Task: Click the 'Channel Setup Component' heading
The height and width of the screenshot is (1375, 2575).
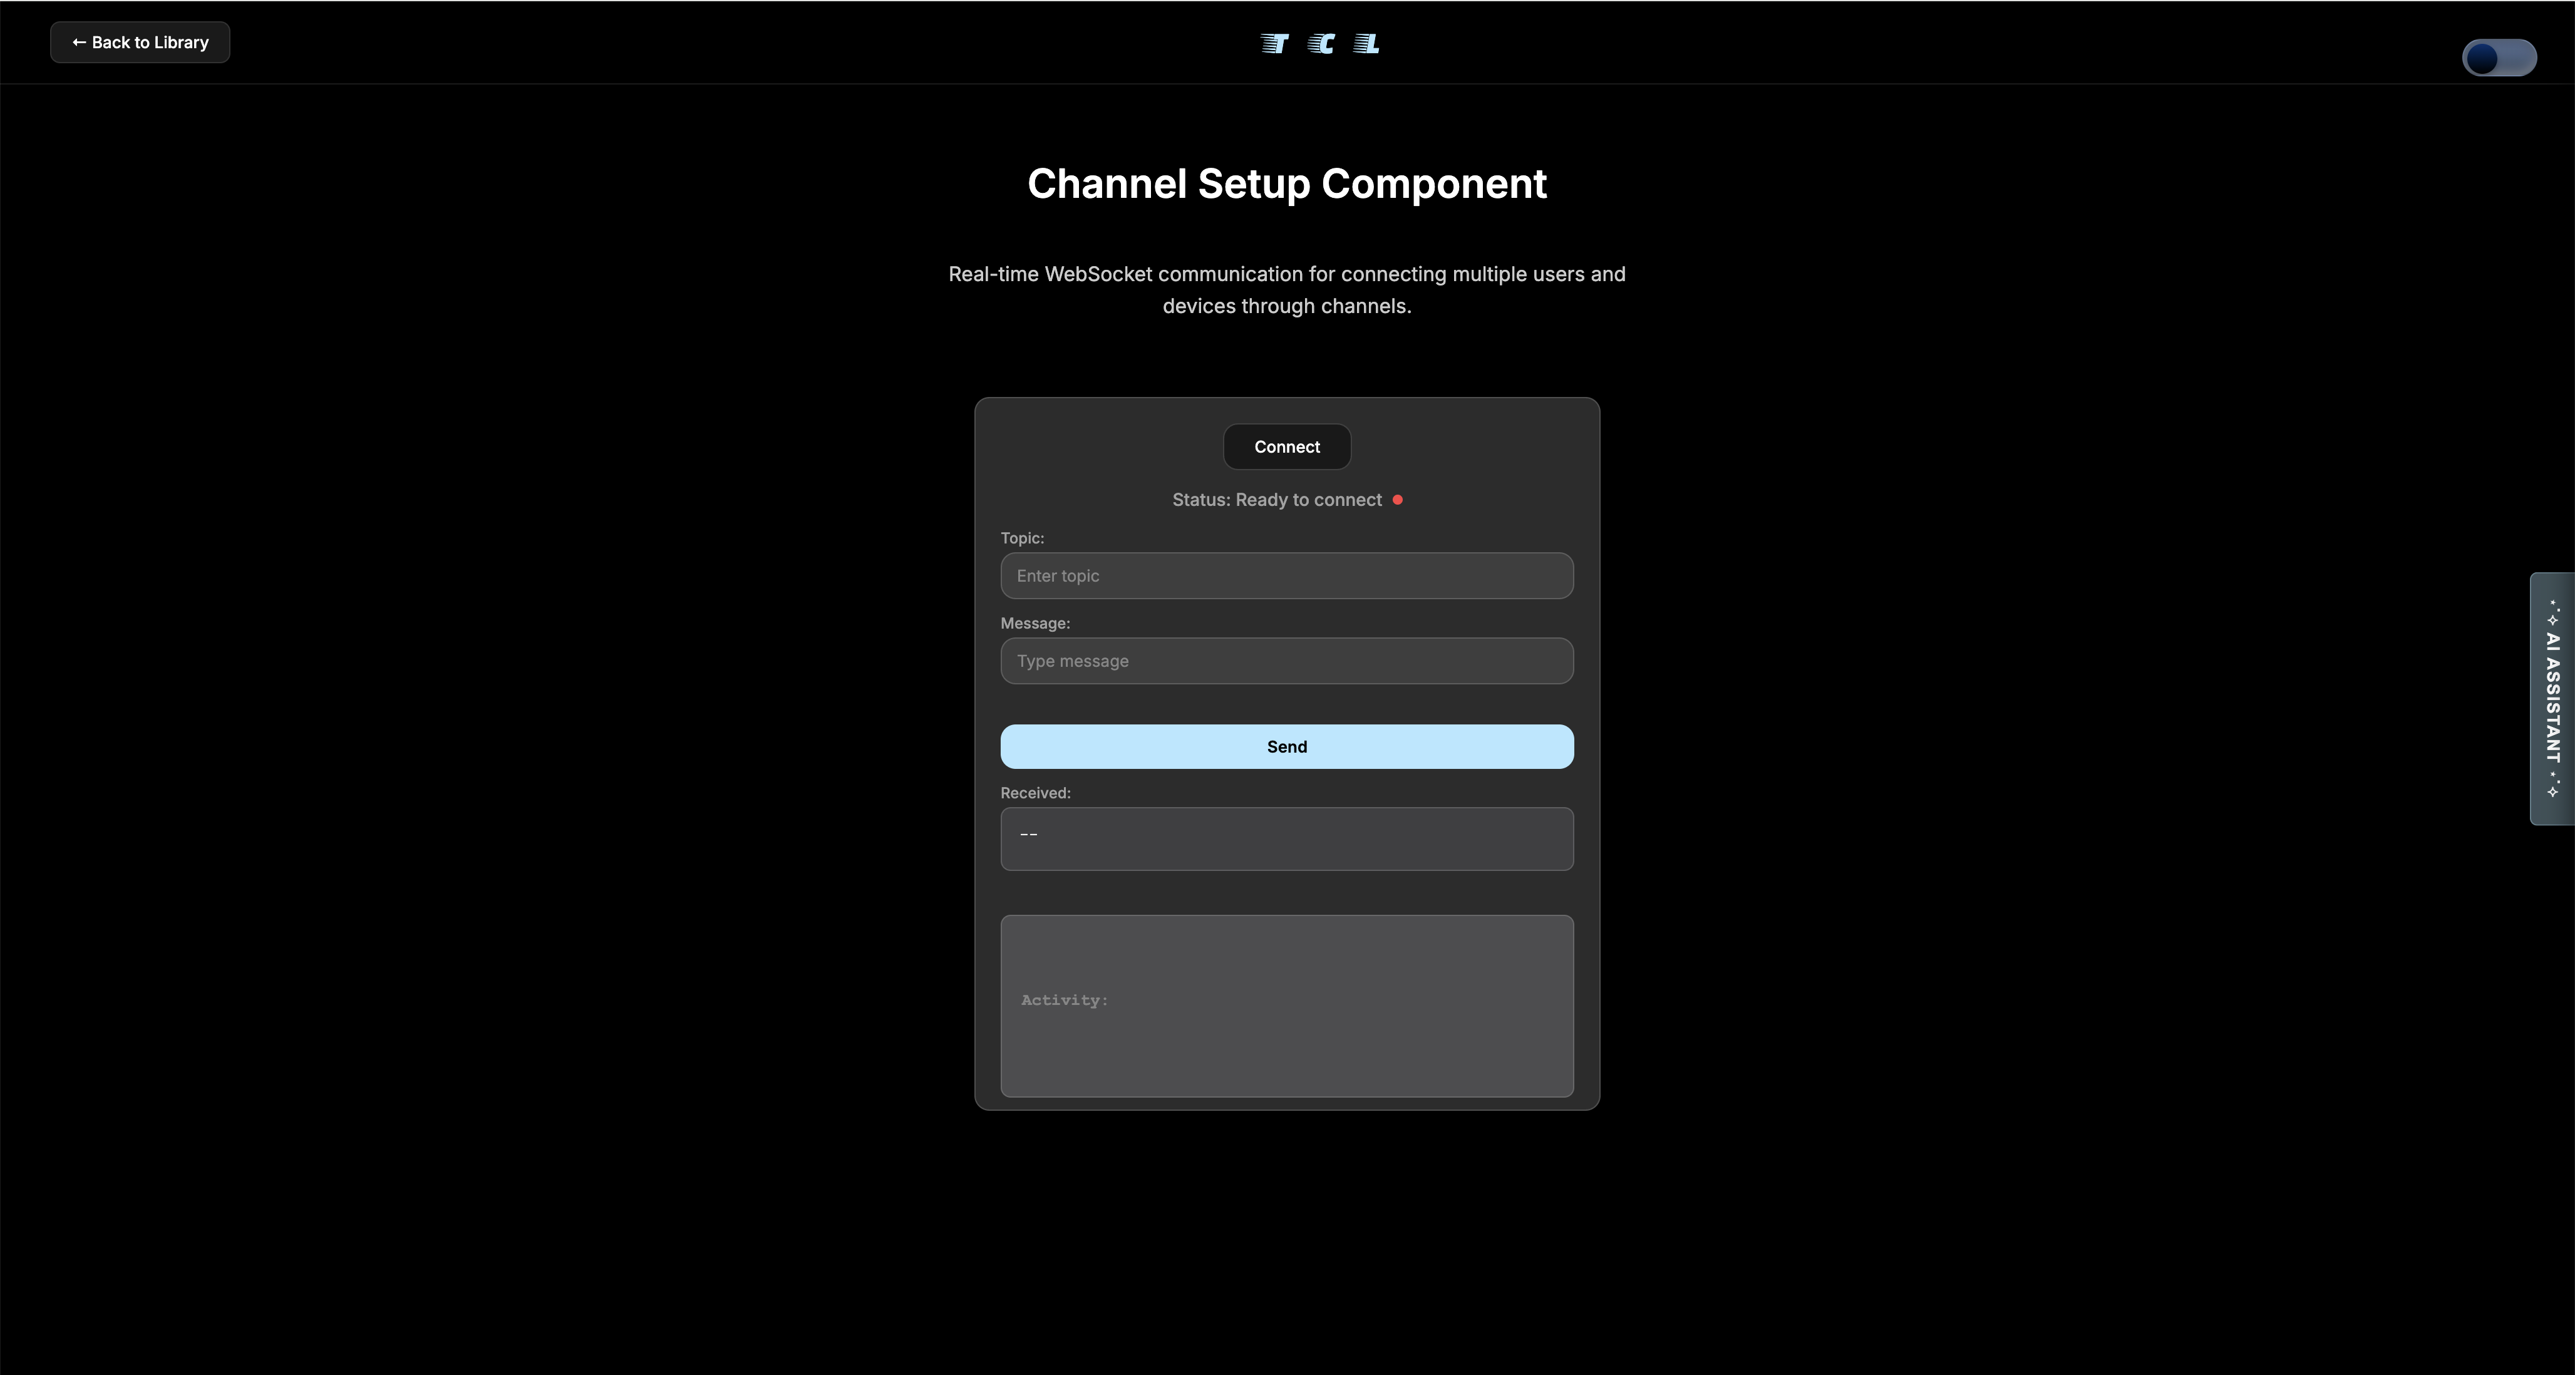Action: coord(1286,184)
